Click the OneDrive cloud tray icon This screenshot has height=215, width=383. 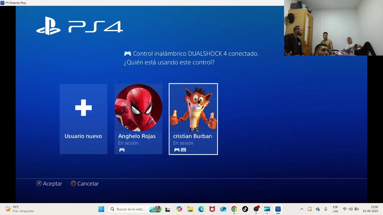click(318, 209)
